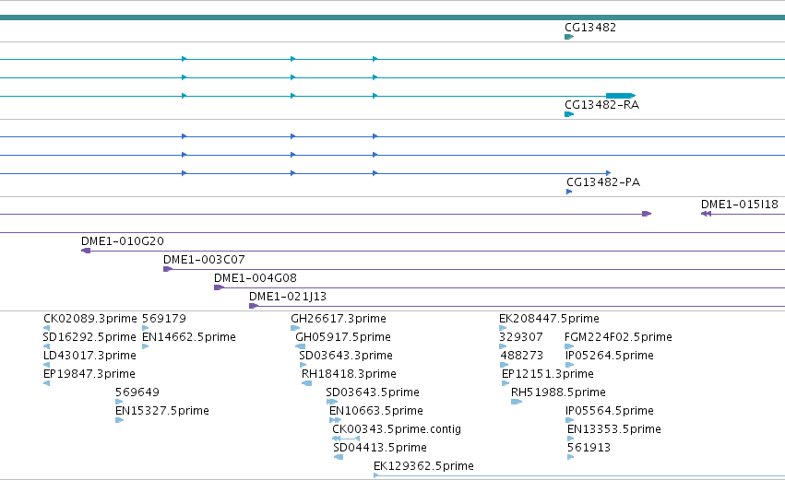The width and height of the screenshot is (785, 480).
Task: Click the teal genomic scale bar
Action: point(393,18)
